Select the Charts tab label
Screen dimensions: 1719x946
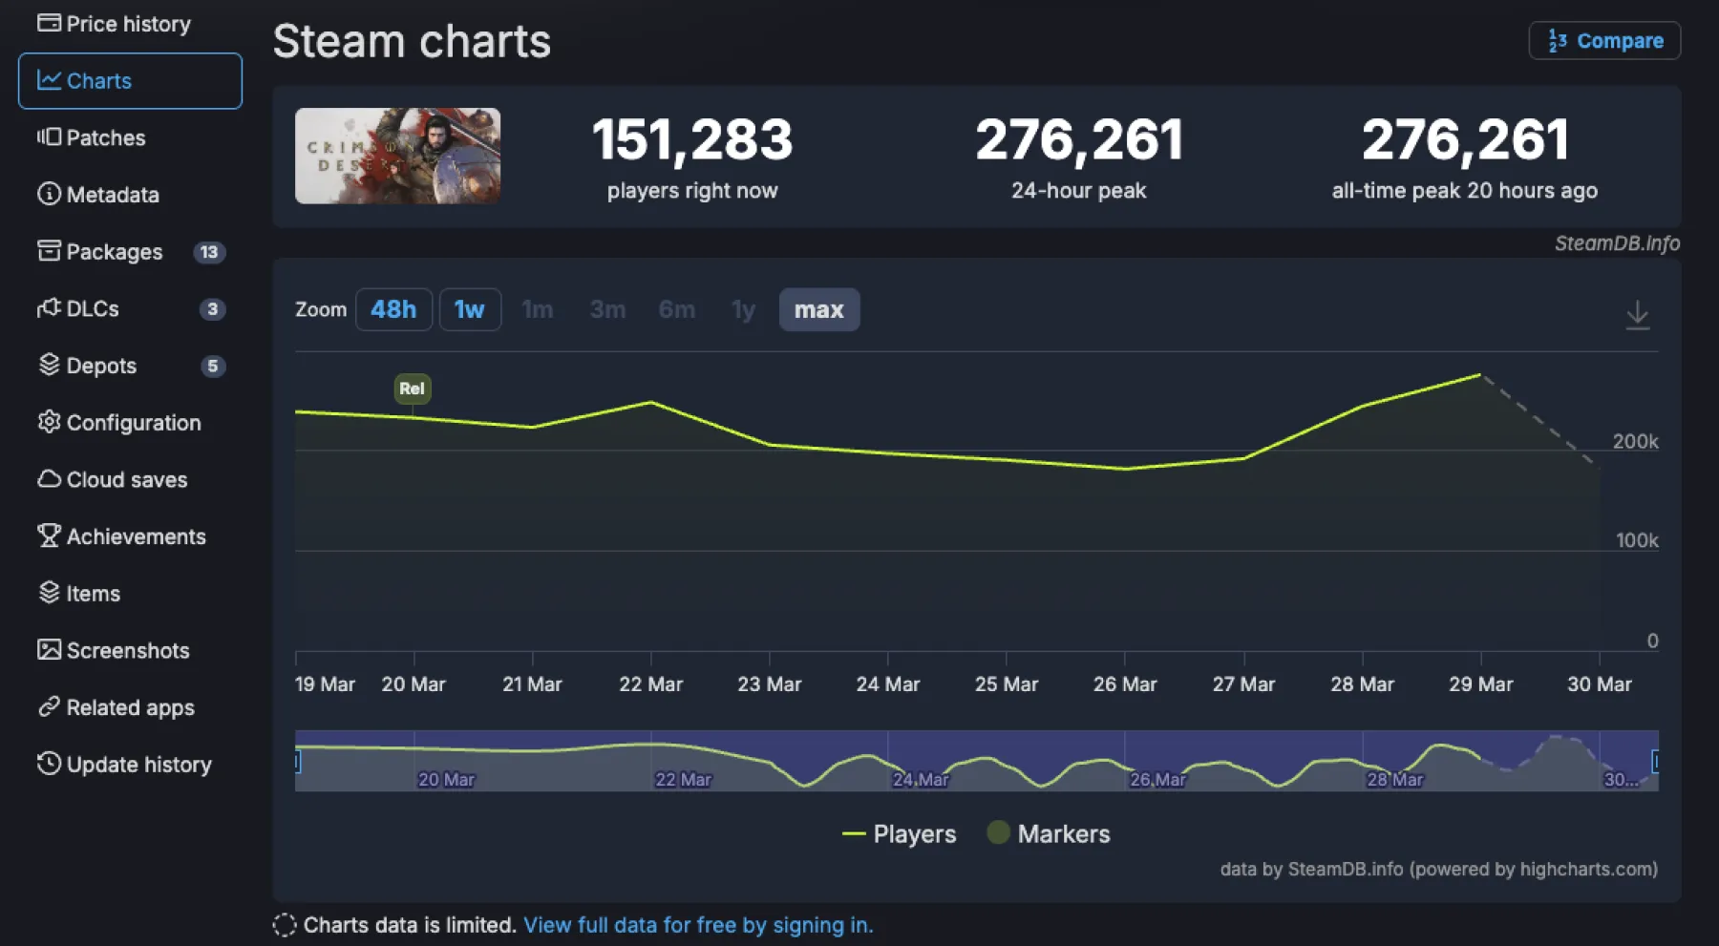[99, 81]
